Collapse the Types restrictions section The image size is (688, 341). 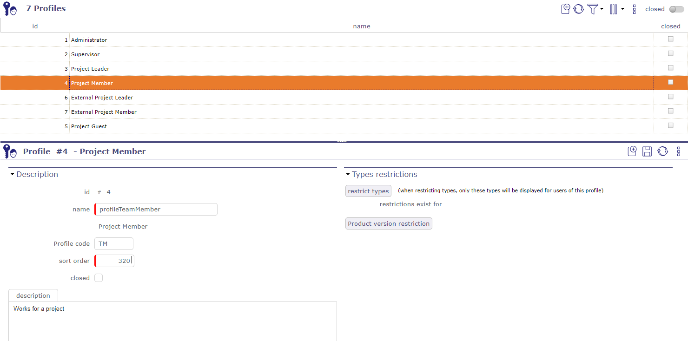point(348,174)
